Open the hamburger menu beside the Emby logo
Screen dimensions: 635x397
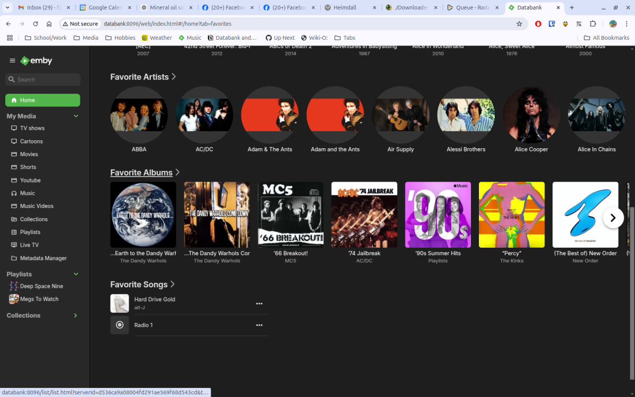tap(12, 60)
